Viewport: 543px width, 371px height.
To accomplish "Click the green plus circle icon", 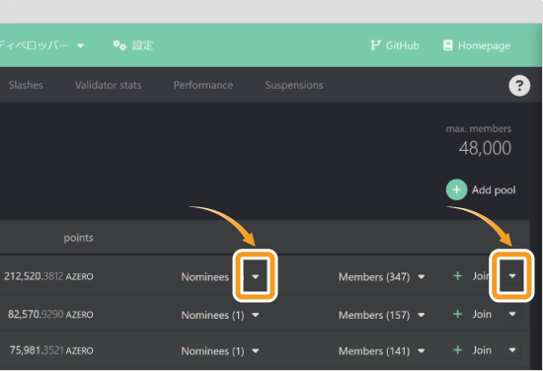I will (x=456, y=189).
